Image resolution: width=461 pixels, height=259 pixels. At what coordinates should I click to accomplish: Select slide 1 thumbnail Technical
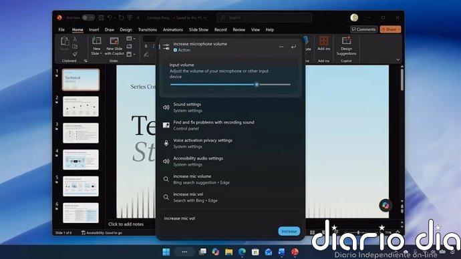pyautogui.click(x=81, y=79)
